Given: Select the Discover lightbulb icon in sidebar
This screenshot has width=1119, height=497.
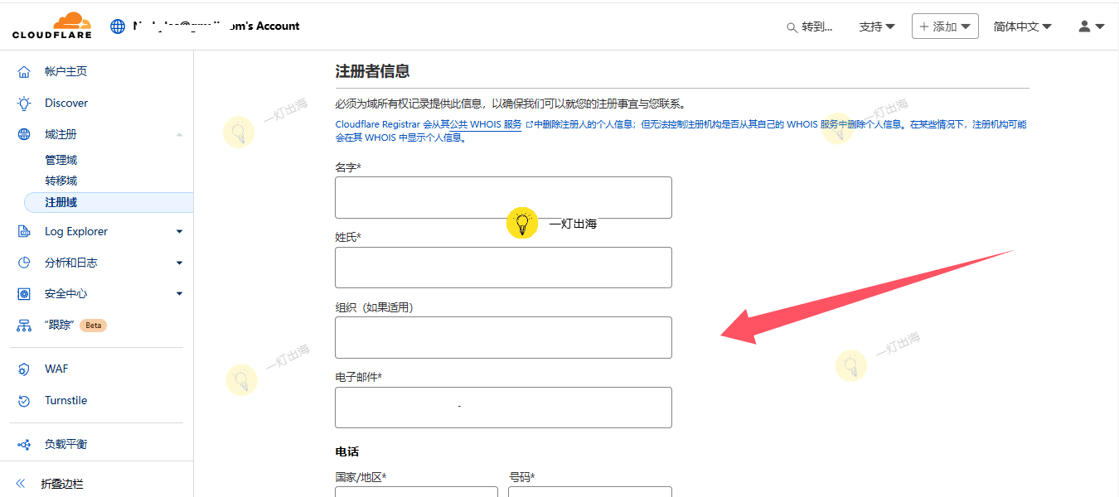Looking at the screenshot, I should [25, 103].
